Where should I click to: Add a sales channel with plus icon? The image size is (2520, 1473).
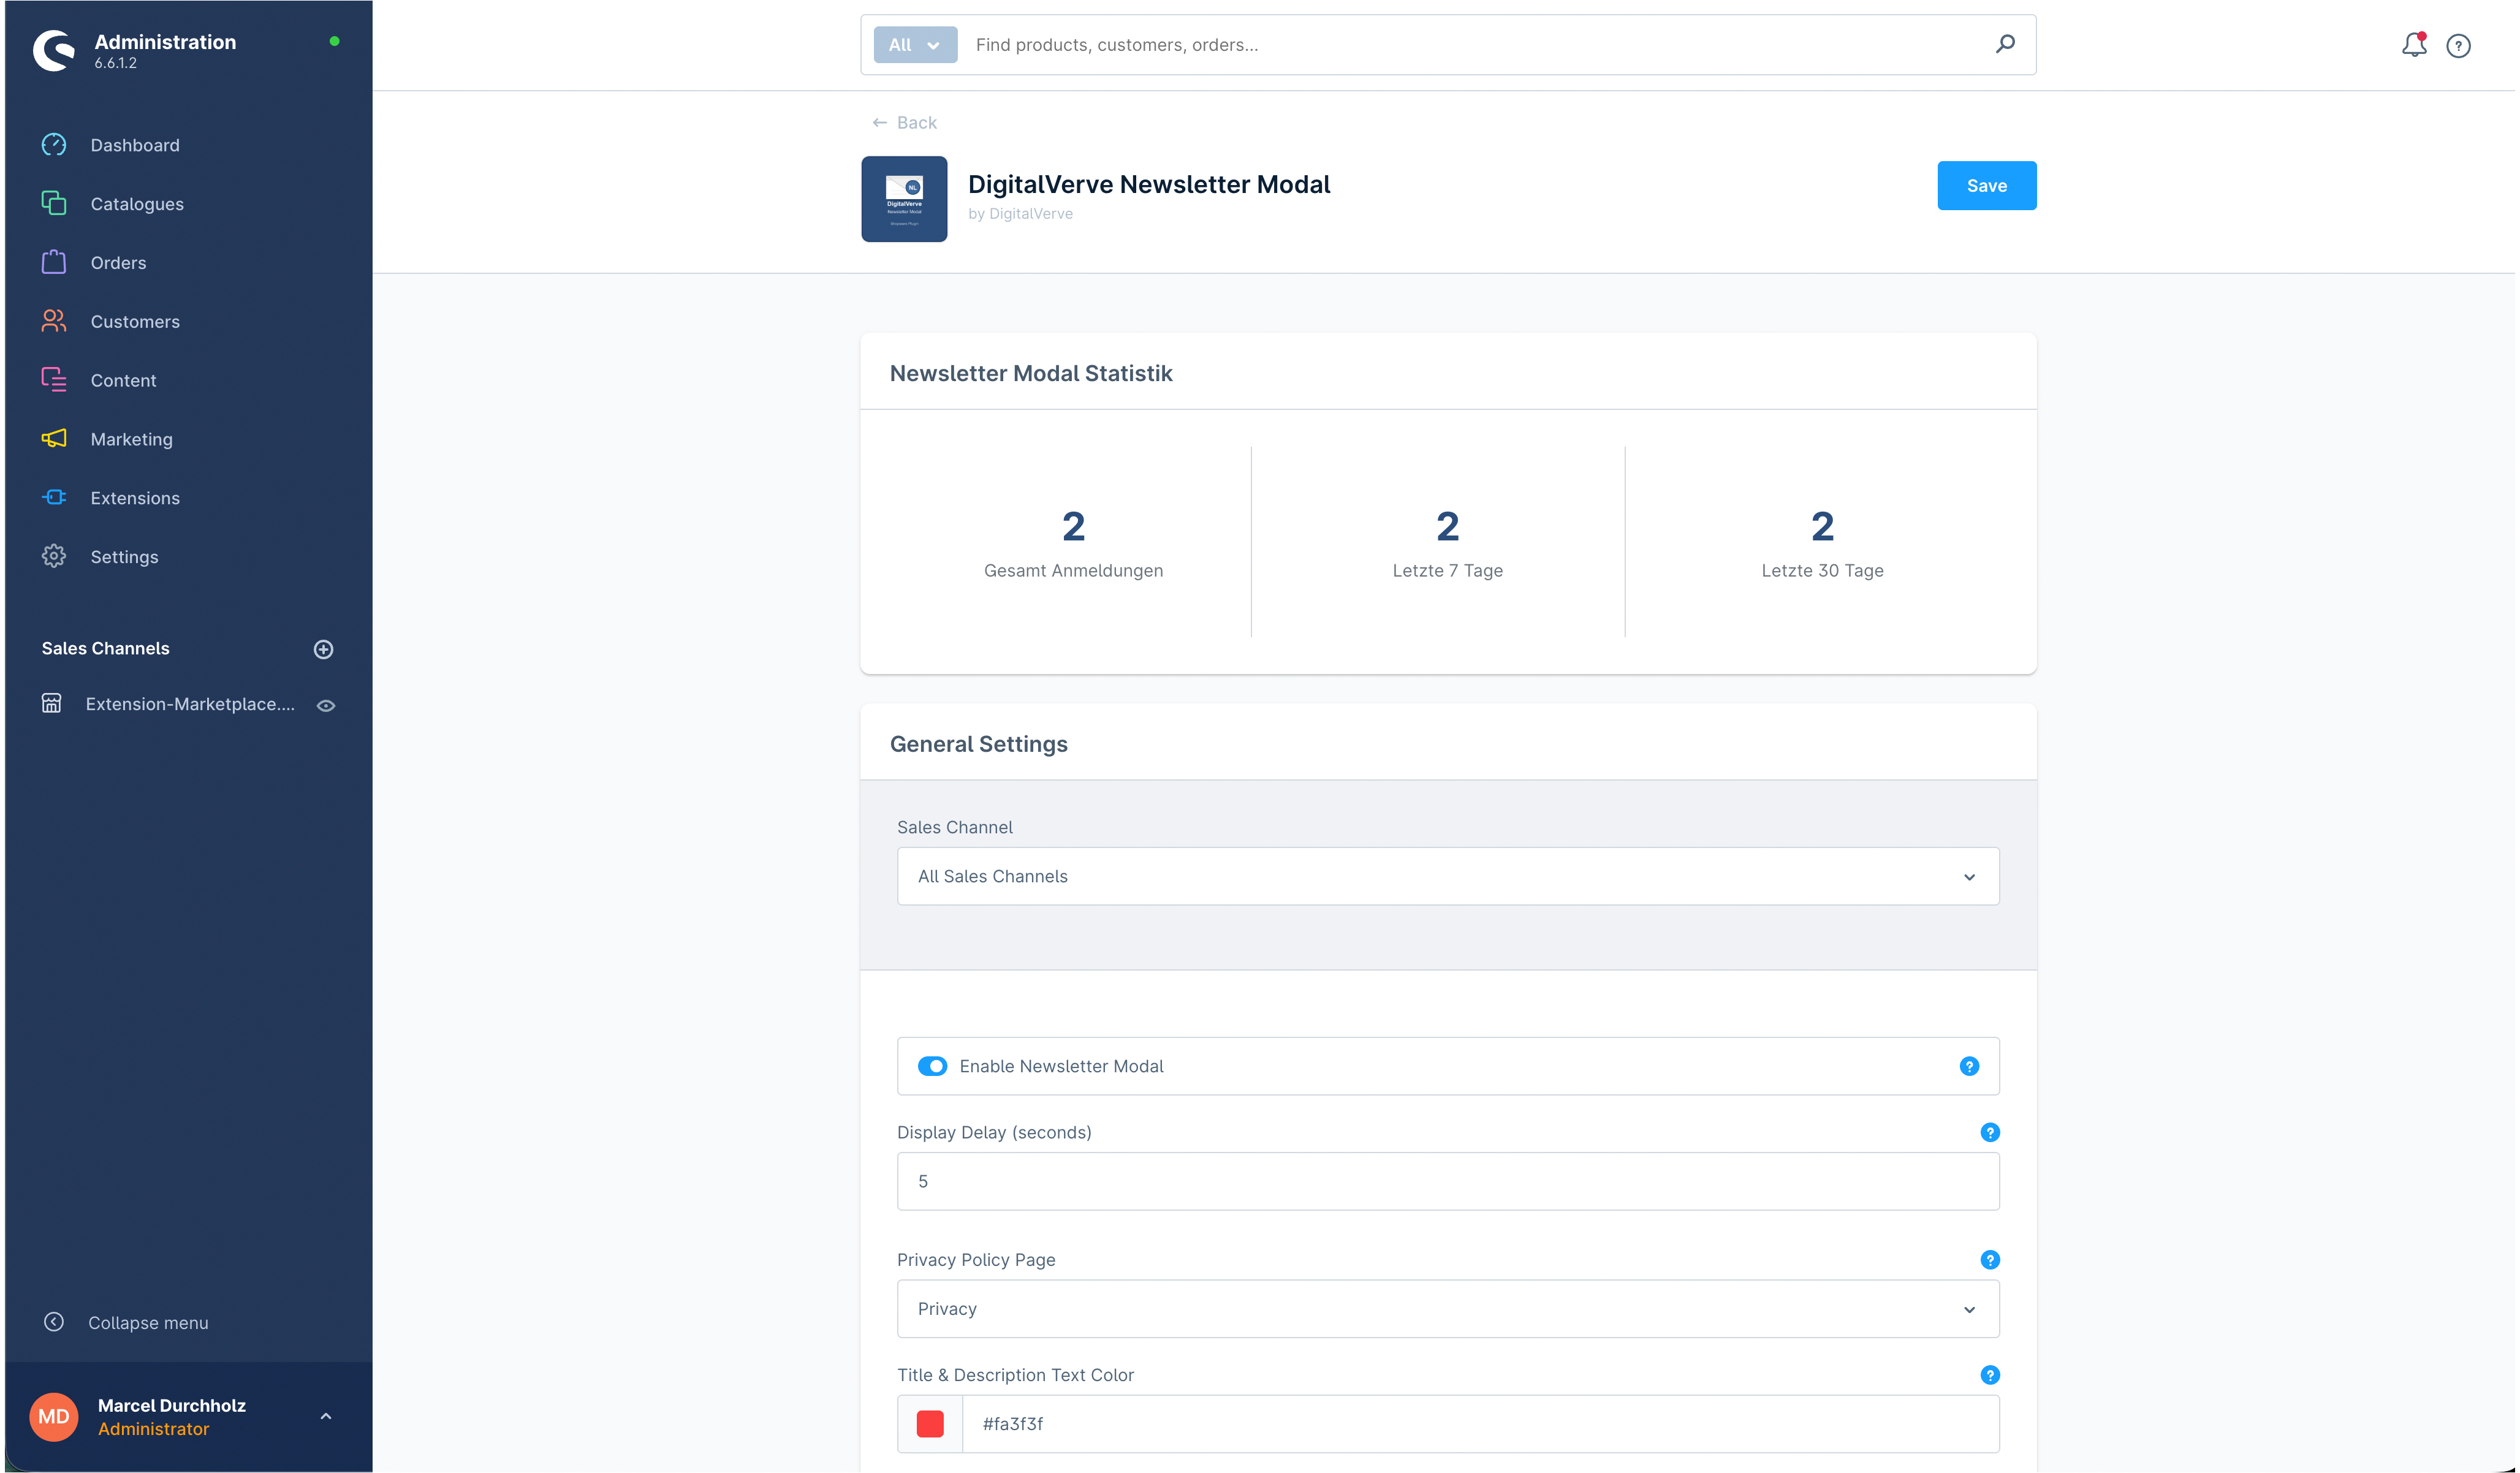click(x=323, y=649)
